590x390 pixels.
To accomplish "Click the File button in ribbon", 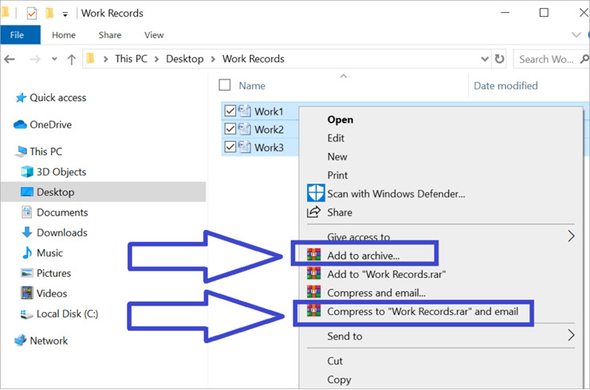I will [x=18, y=35].
